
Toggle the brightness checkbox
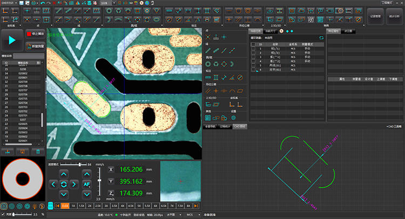coord(3,214)
